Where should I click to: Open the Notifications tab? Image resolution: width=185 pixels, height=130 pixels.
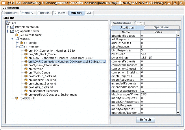click(x=122, y=23)
